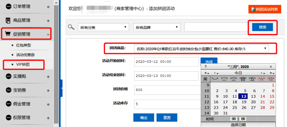The height and width of the screenshot is (127, 287).
Task: Go to previous year in calendar
Action: tap(207, 73)
